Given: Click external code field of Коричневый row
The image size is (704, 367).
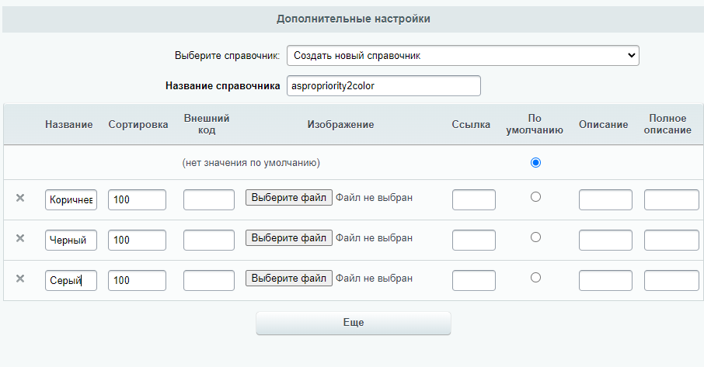Looking at the screenshot, I should 209,200.
